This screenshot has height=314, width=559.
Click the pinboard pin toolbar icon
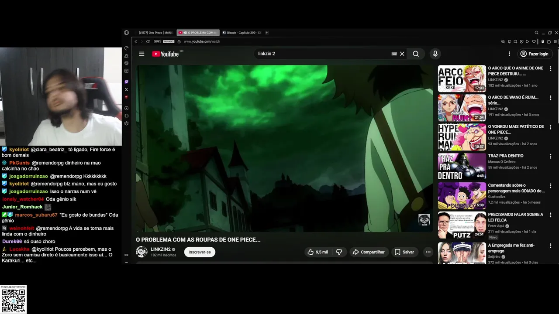tap(509, 41)
